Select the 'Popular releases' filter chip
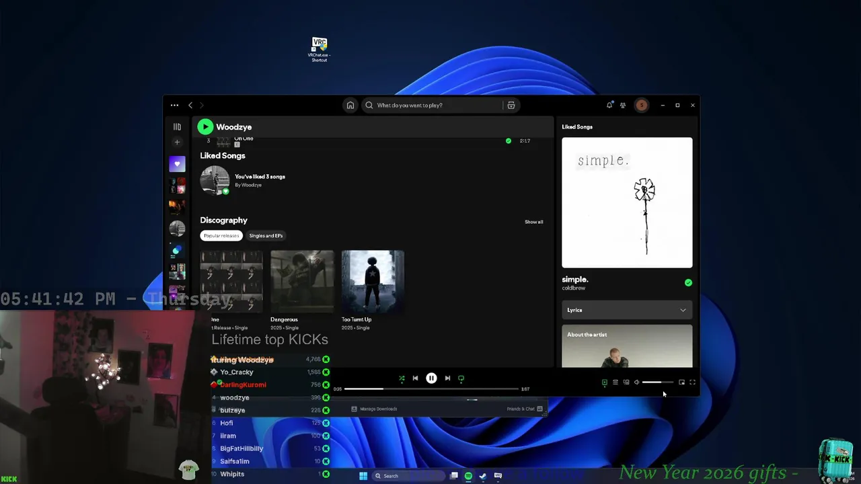The width and height of the screenshot is (861, 484). tap(221, 235)
